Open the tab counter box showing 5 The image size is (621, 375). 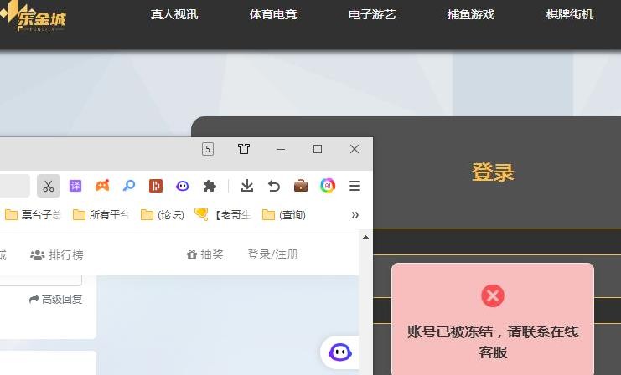208,149
